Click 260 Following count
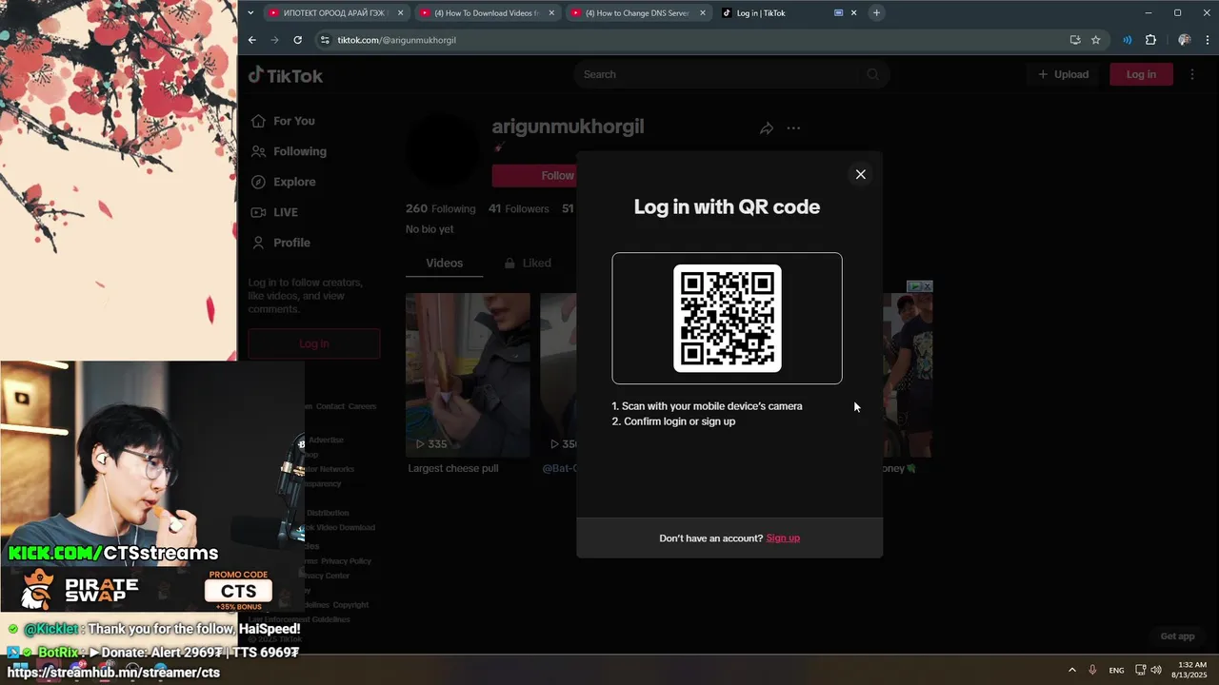This screenshot has height=685, width=1219. pos(440,208)
